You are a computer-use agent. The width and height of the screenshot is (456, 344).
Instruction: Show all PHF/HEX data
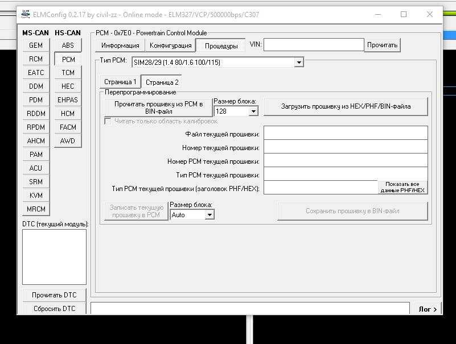coord(402,187)
